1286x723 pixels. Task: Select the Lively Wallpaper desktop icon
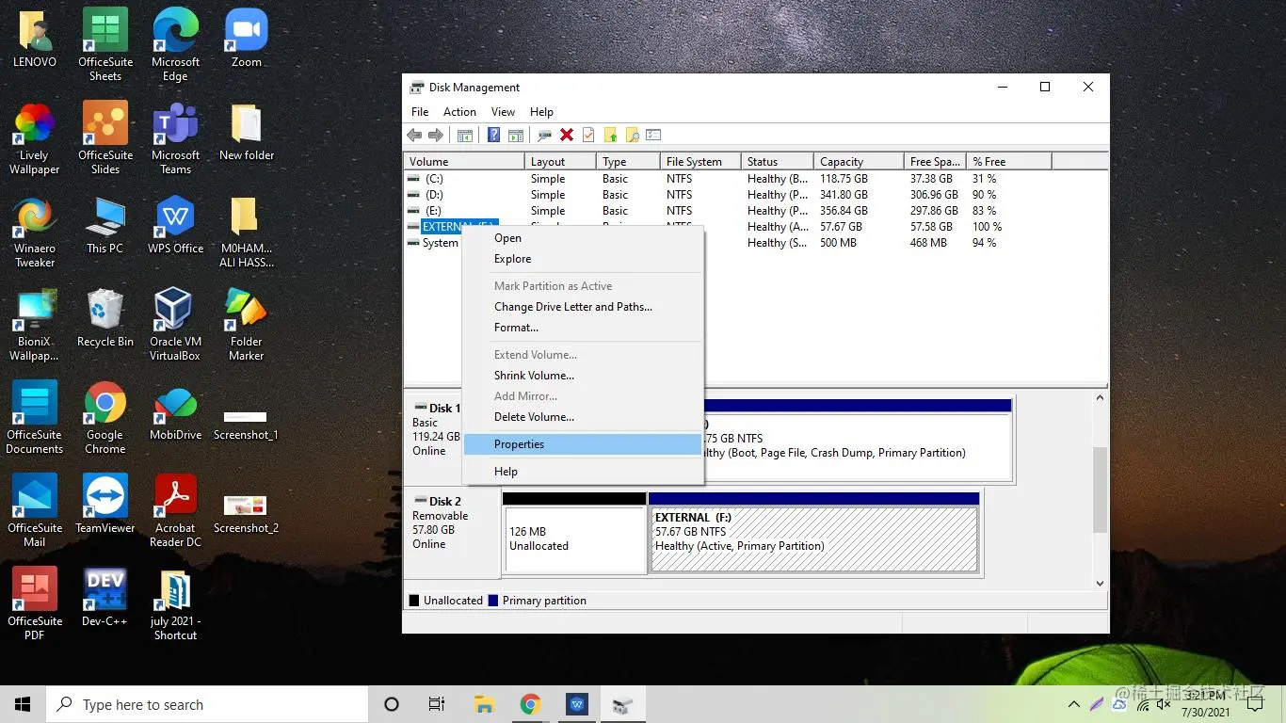[35, 138]
